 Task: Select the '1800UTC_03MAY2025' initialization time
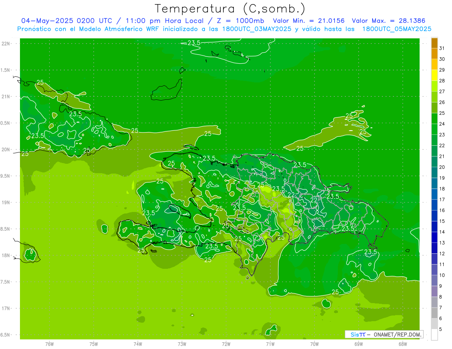coord(257,29)
